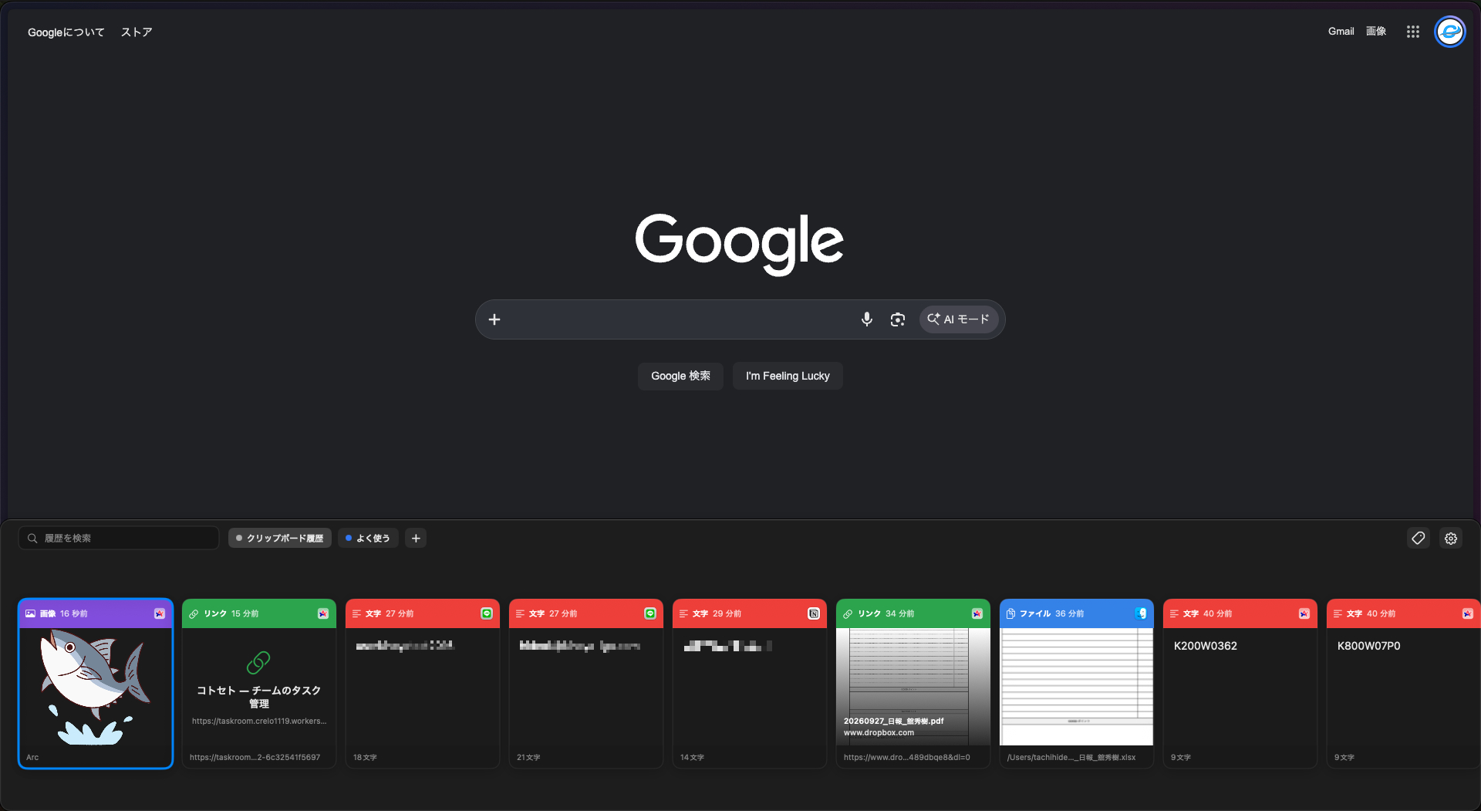This screenshot has width=1481, height=811.
Task: Select the 21文字 text clip card
Action: pyautogui.click(x=586, y=684)
